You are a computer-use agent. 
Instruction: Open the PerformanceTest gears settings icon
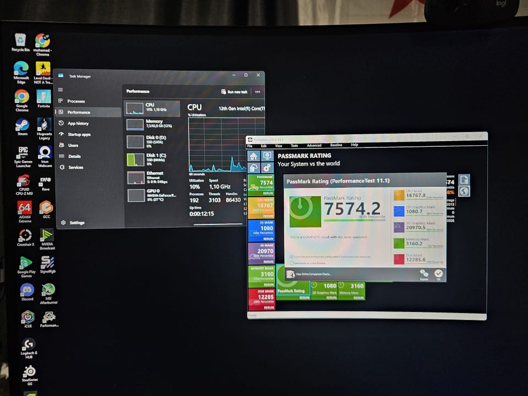pos(267,168)
